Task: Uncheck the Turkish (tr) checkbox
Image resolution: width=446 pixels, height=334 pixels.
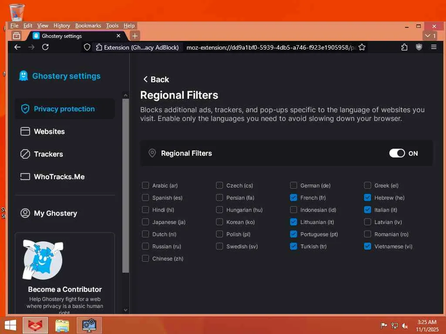Action: (293, 246)
